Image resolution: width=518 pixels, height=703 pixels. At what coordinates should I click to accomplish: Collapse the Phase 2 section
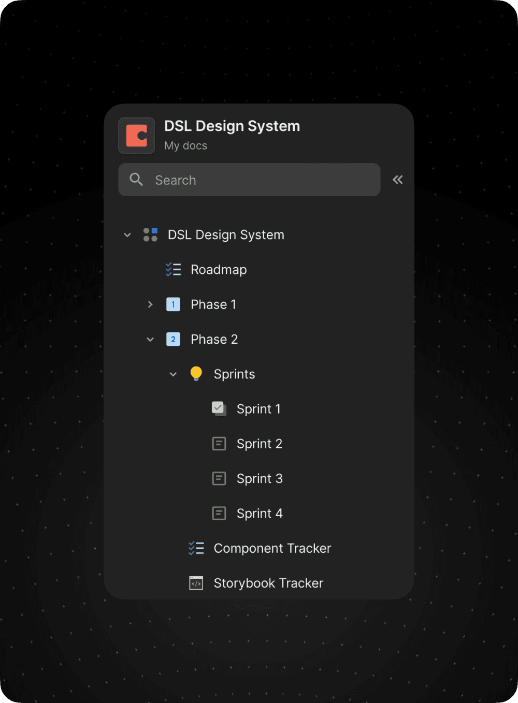(150, 340)
